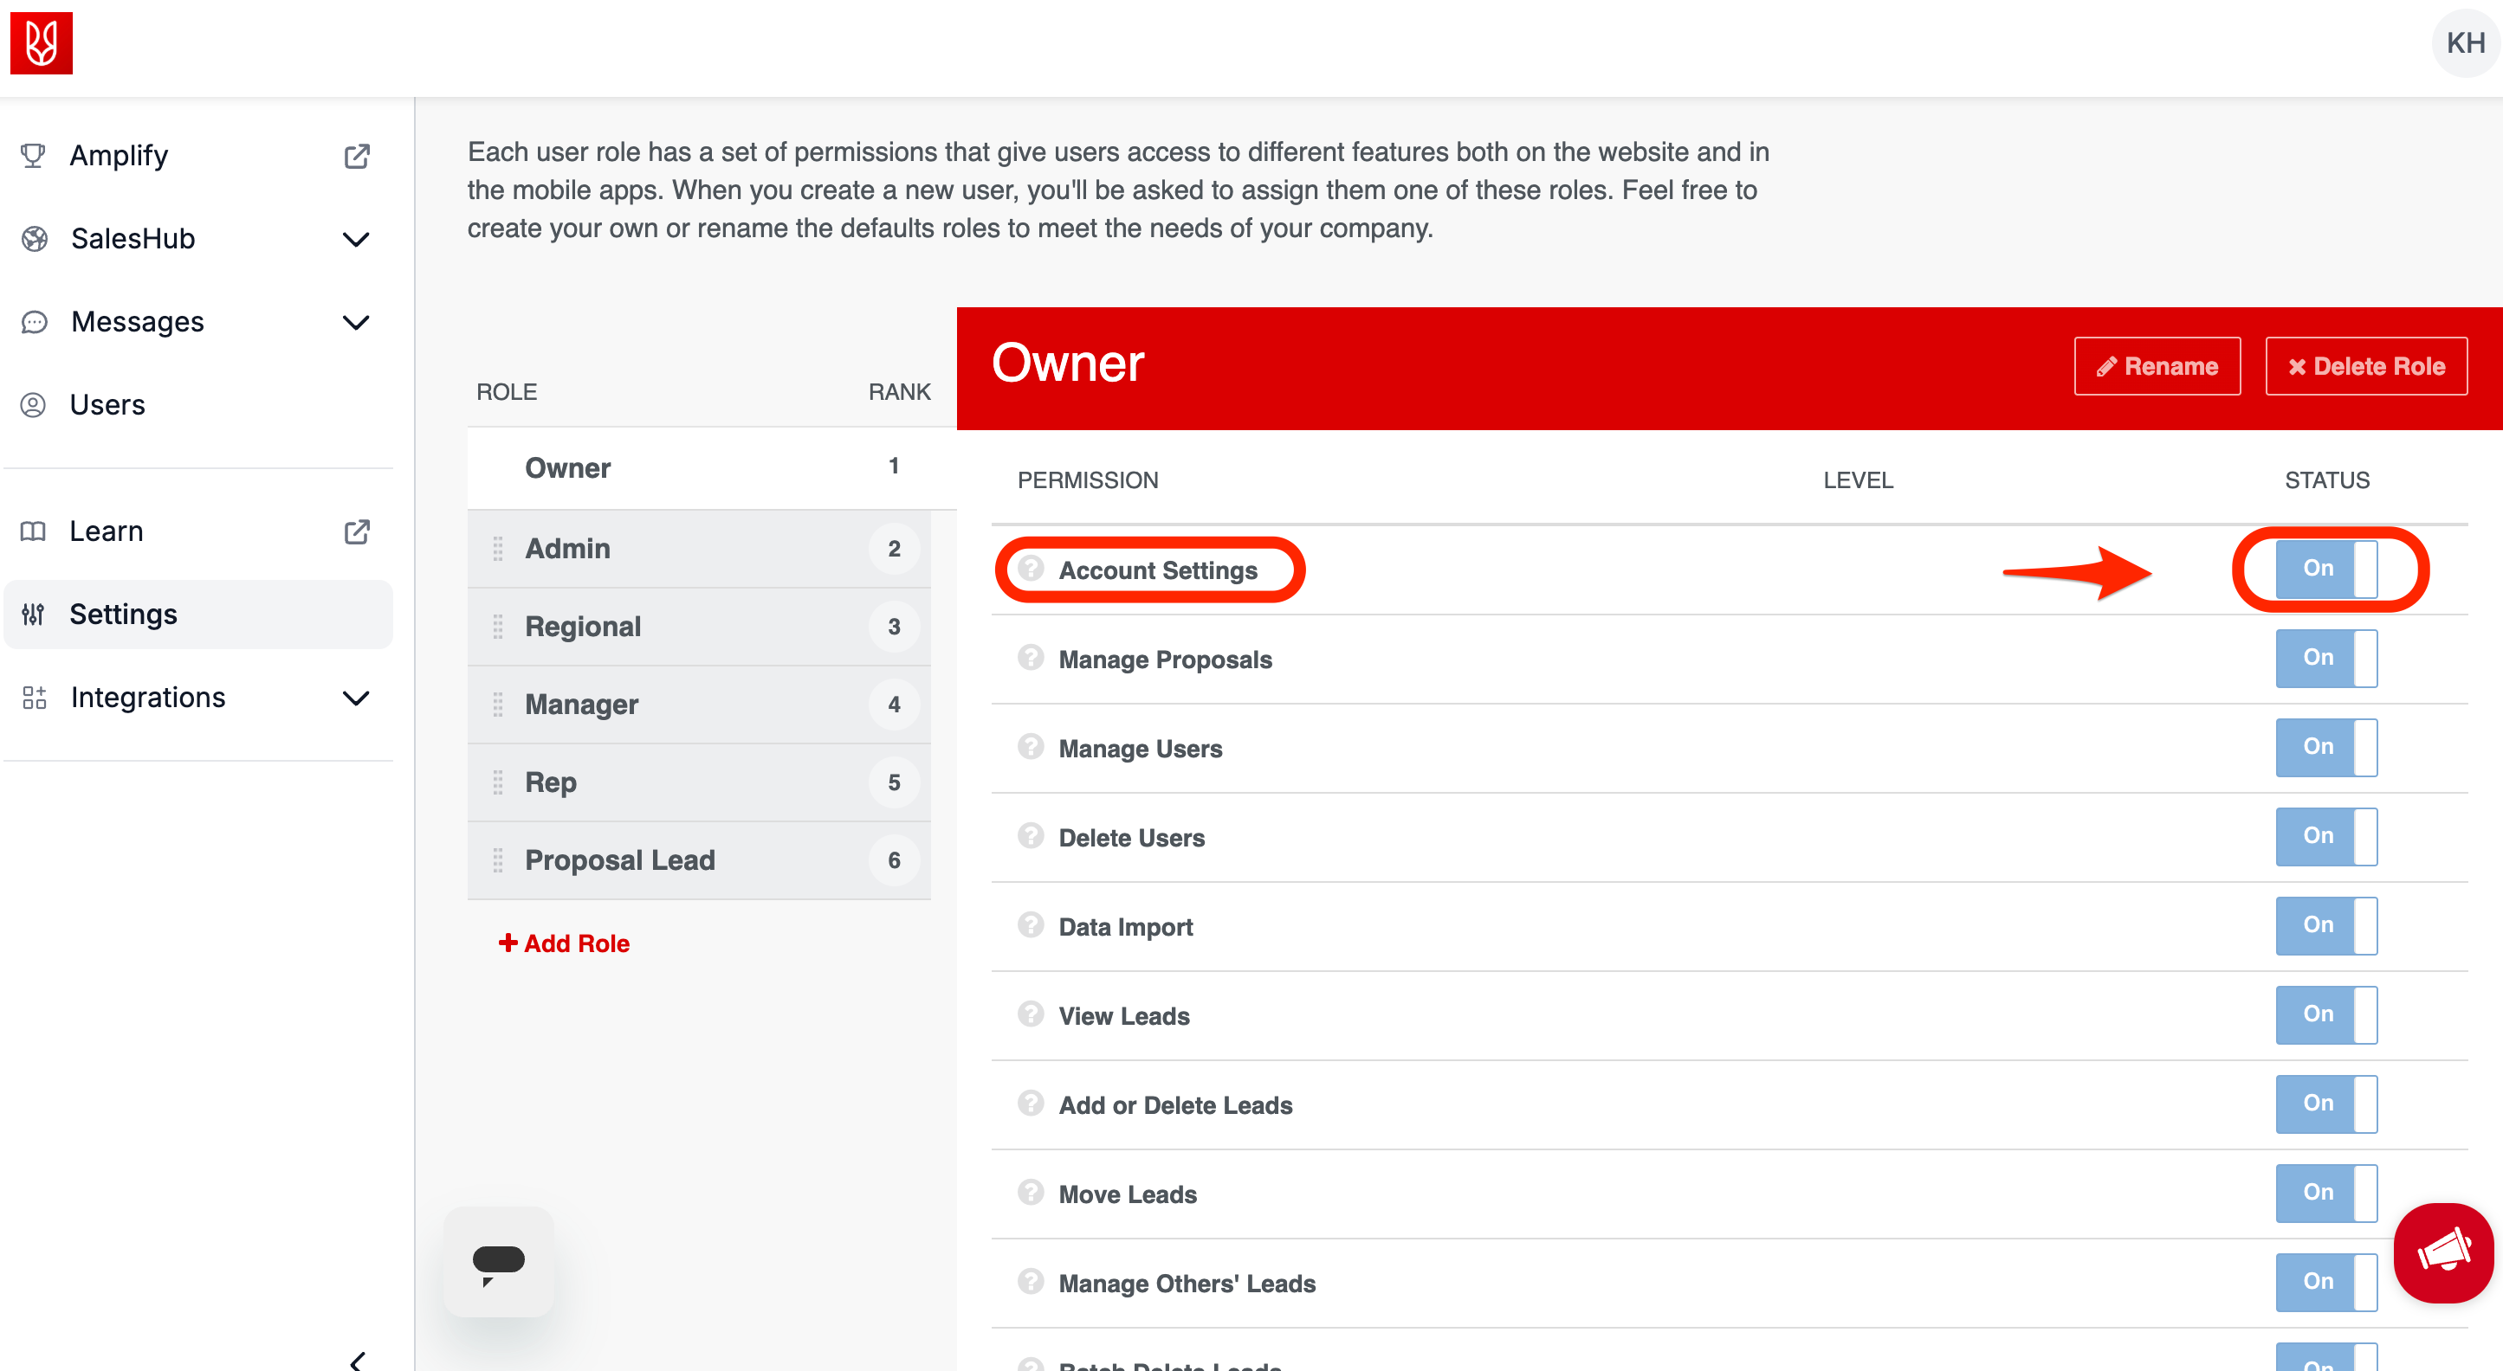Click the help icon beside Account Settings
The width and height of the screenshot is (2503, 1371).
click(x=1030, y=569)
